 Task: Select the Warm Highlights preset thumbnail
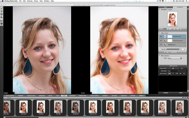coord(145,108)
